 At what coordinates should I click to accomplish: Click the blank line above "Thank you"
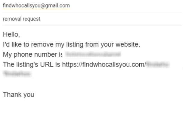60,85
